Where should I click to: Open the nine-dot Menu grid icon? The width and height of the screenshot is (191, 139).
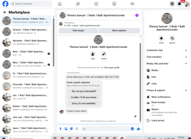pyautogui.click(x=172, y=4)
